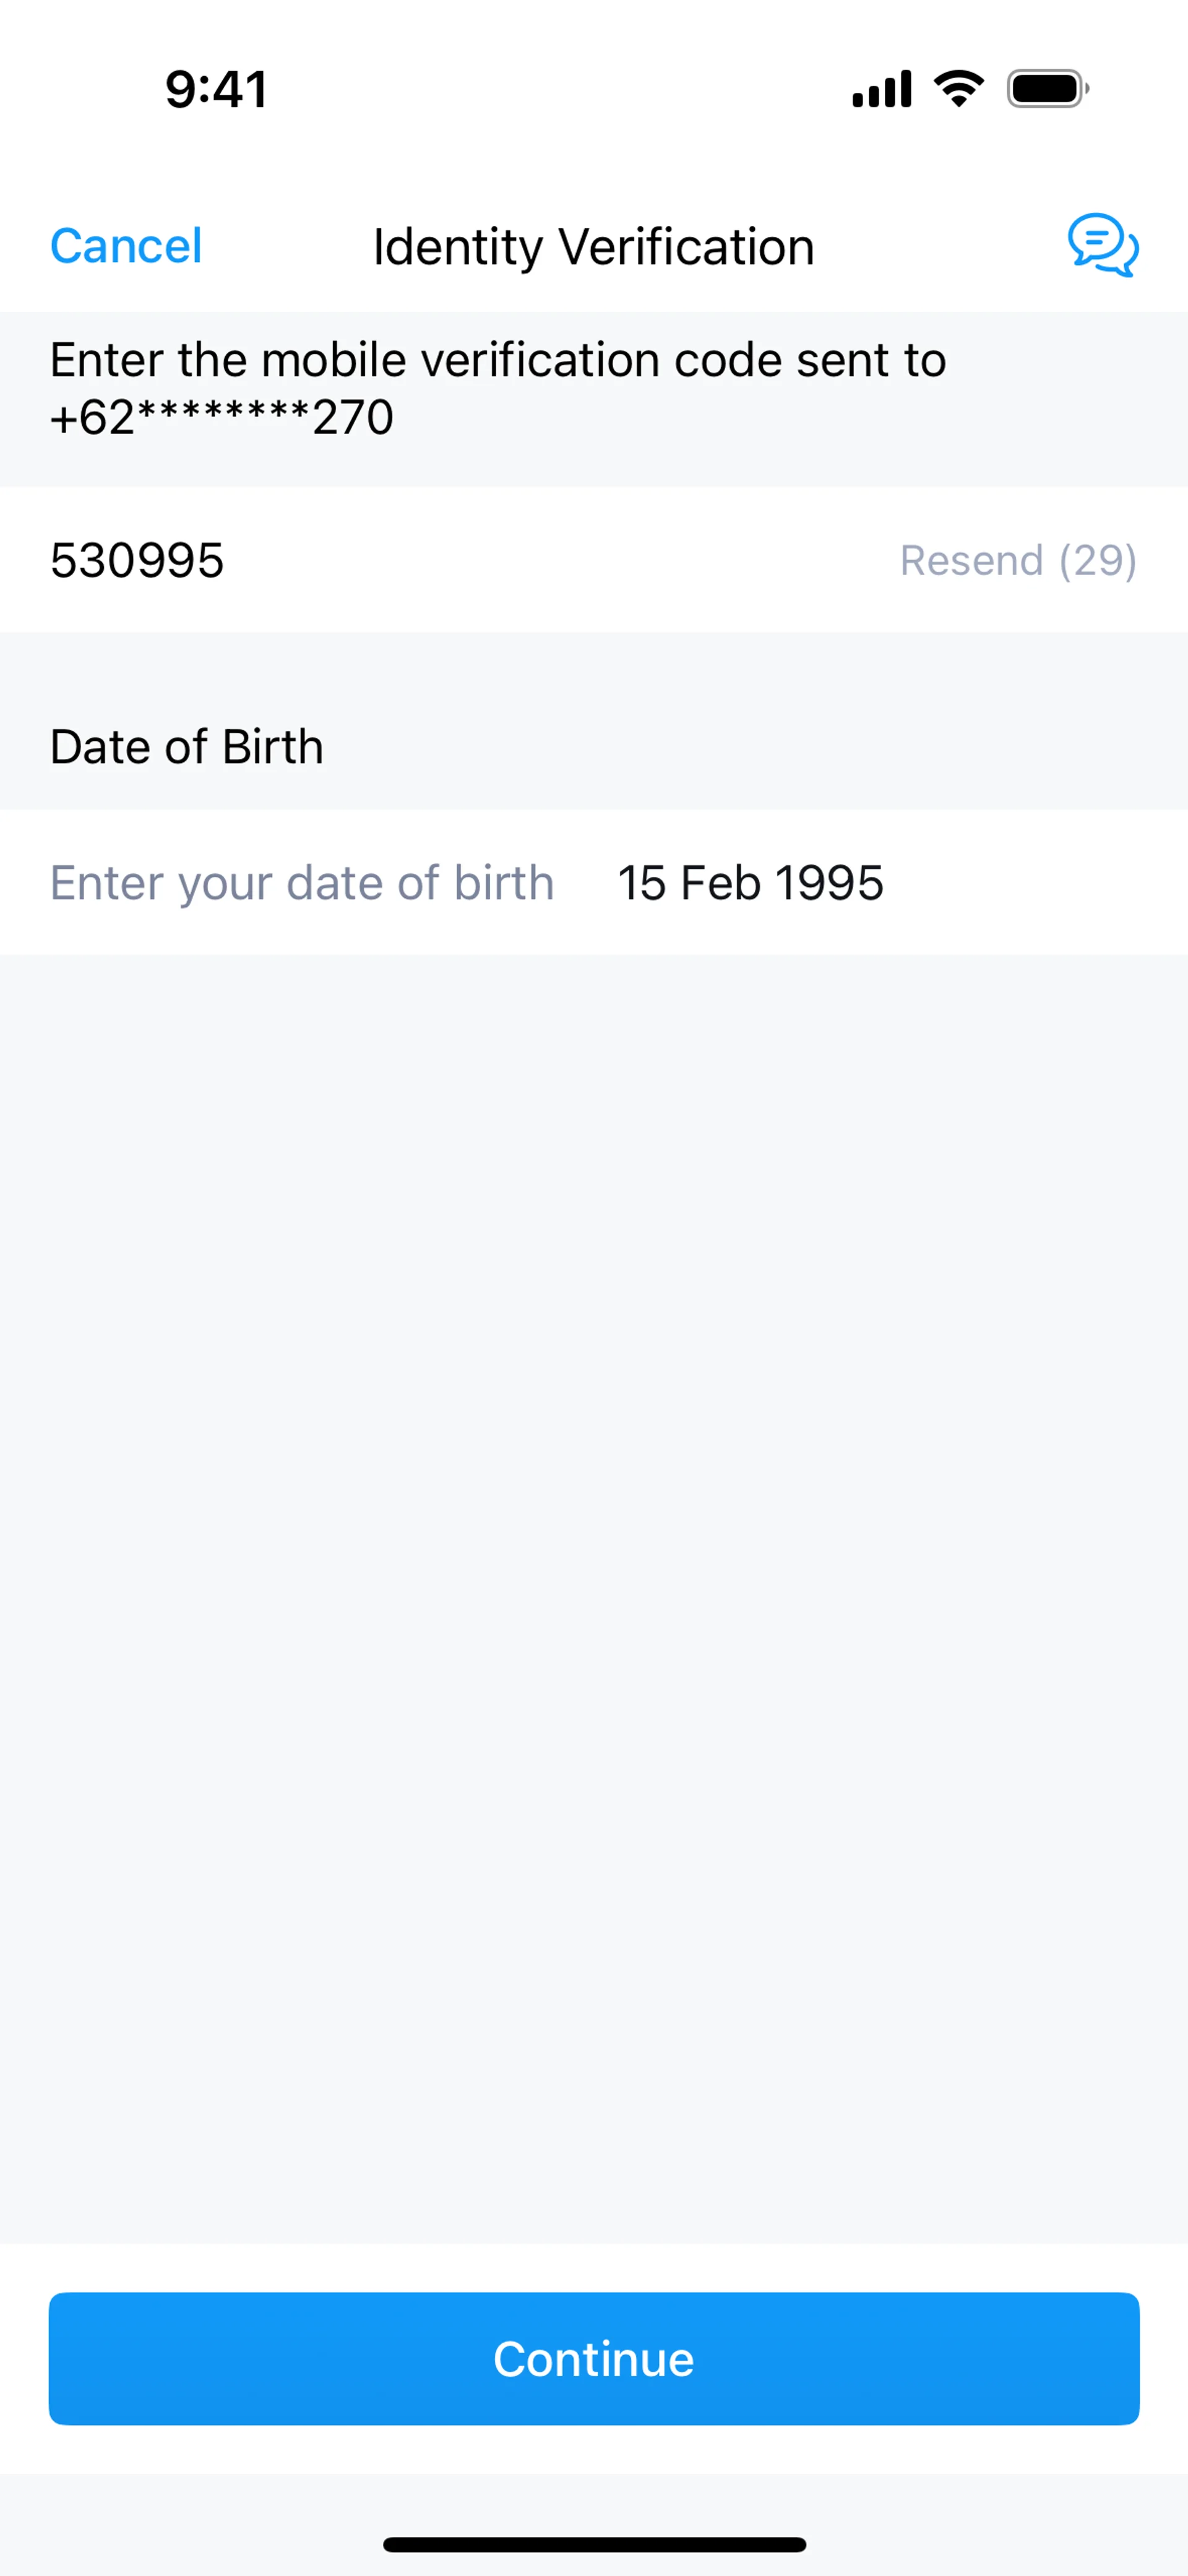The height and width of the screenshot is (2576, 1188).
Task: Tap the Identity Verification page title
Action: pyautogui.click(x=594, y=247)
